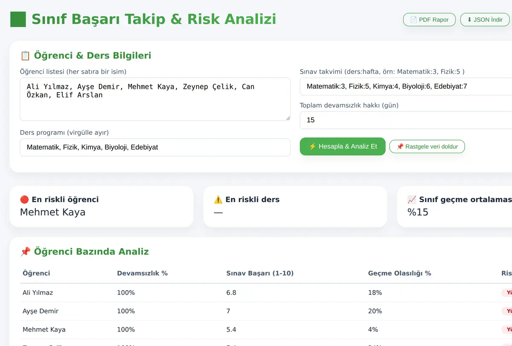Click the green square logo icon
Viewport: 512px width, 346px height.
pos(18,19)
